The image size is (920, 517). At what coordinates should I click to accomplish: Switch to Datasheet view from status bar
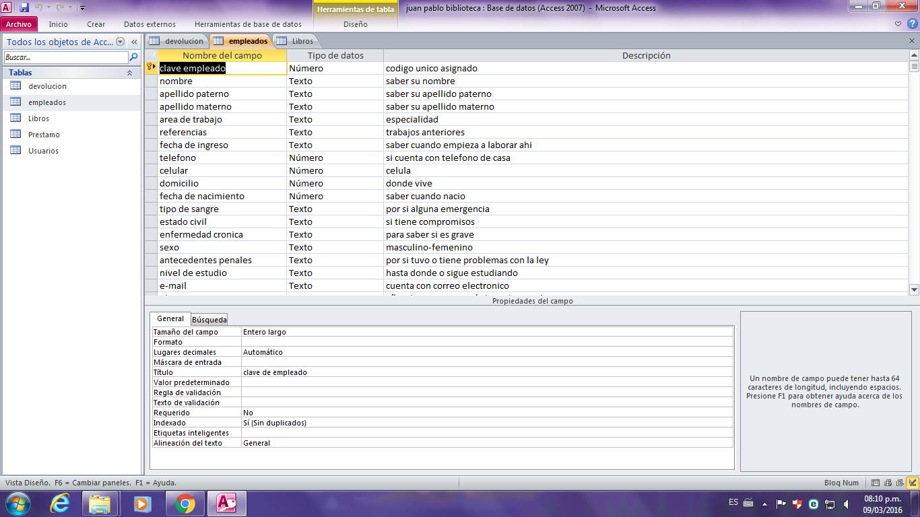click(876, 483)
